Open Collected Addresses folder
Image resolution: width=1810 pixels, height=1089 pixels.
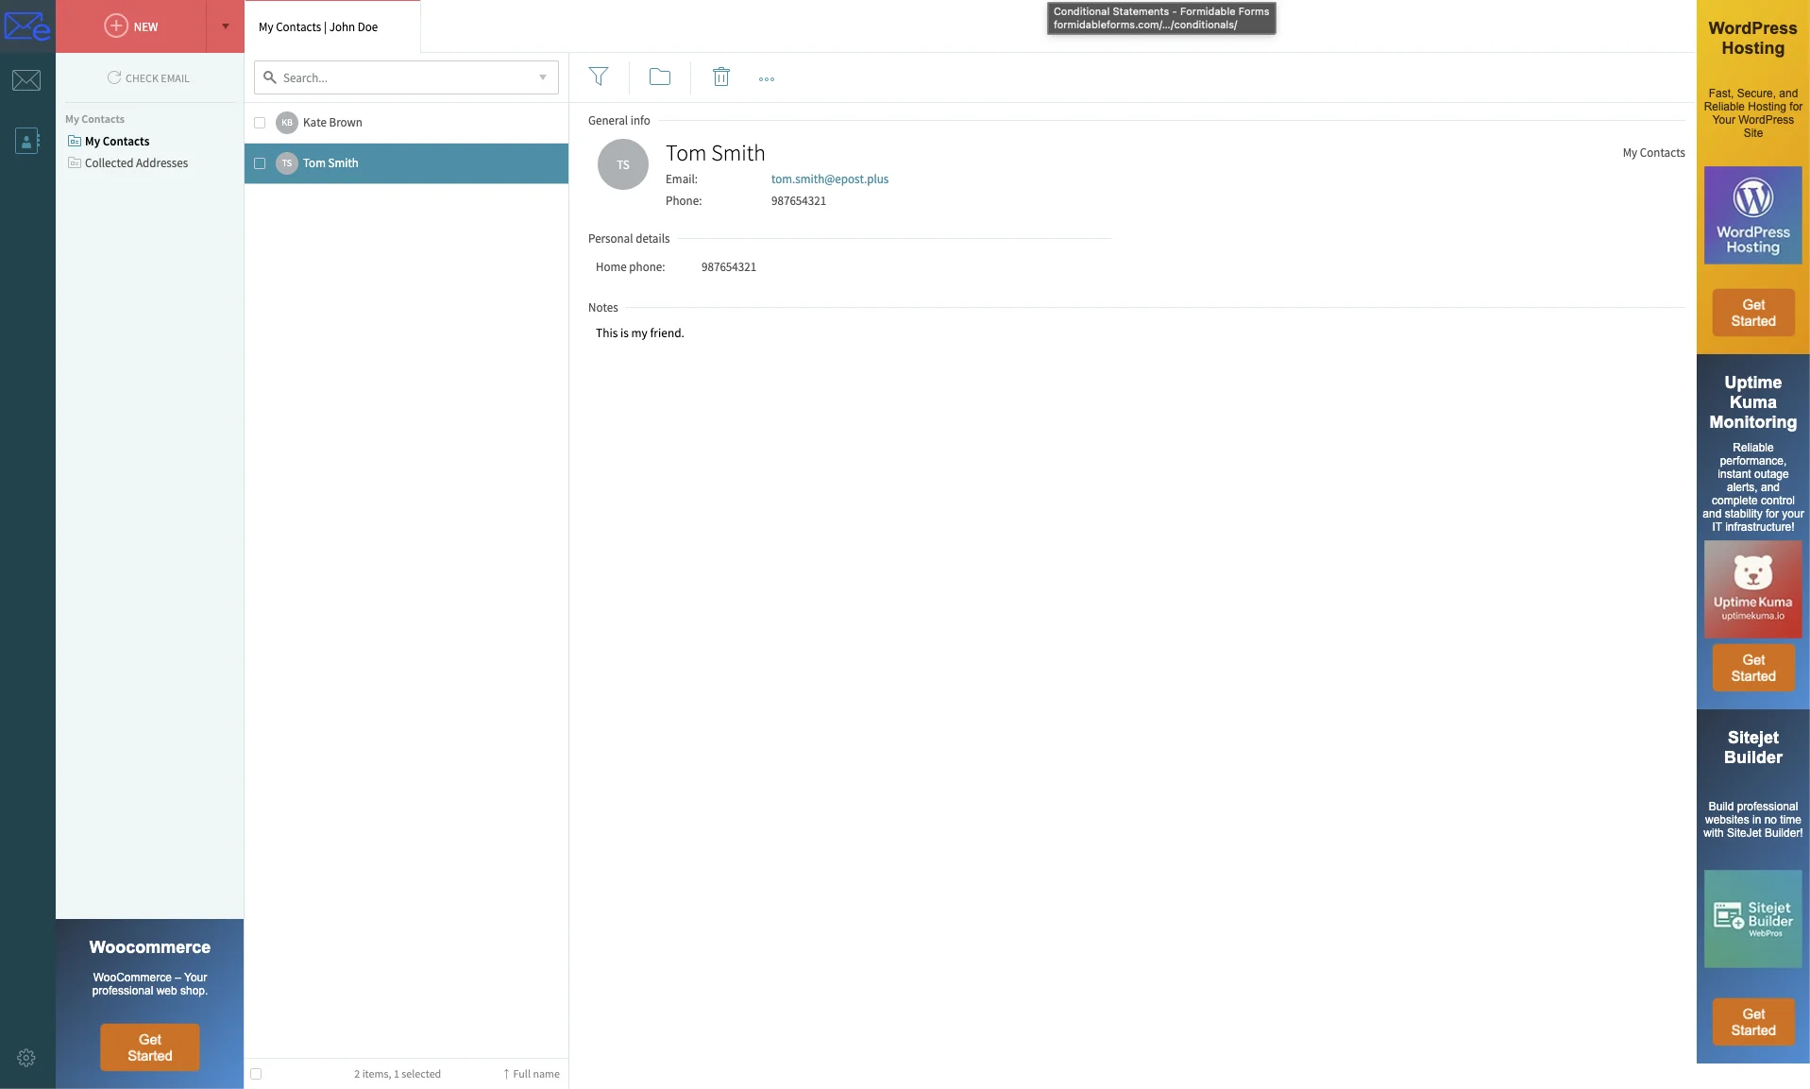click(x=136, y=163)
